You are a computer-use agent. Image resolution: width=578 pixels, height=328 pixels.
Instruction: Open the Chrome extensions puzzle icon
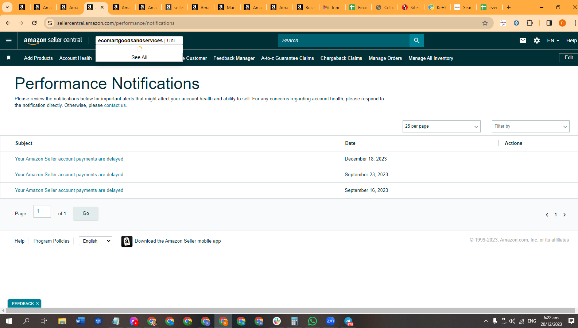coord(529,23)
